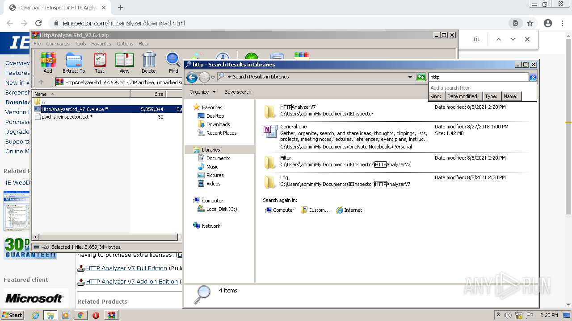Image resolution: width=572 pixels, height=321 pixels.
Task: Select Libraries in navigation pane
Action: [211, 150]
